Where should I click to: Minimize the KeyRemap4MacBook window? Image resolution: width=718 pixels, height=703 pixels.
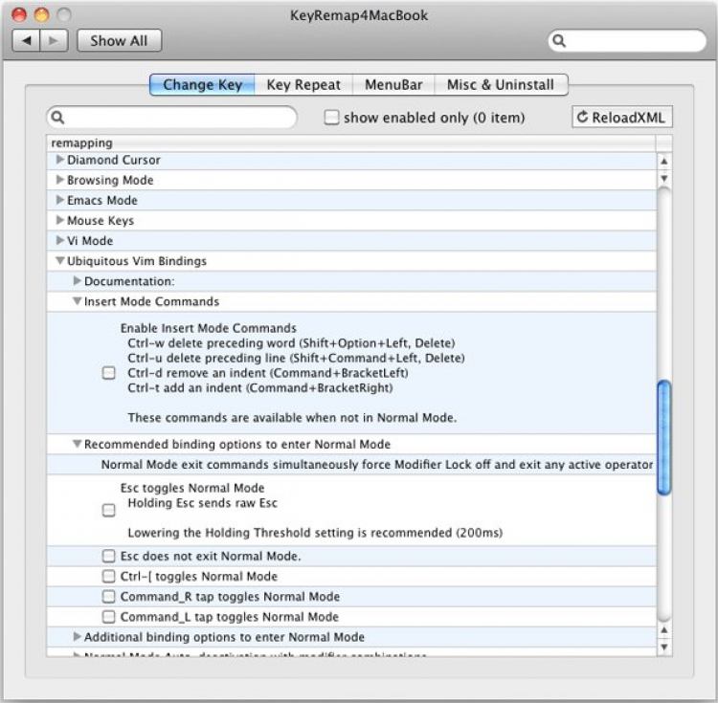(42, 14)
